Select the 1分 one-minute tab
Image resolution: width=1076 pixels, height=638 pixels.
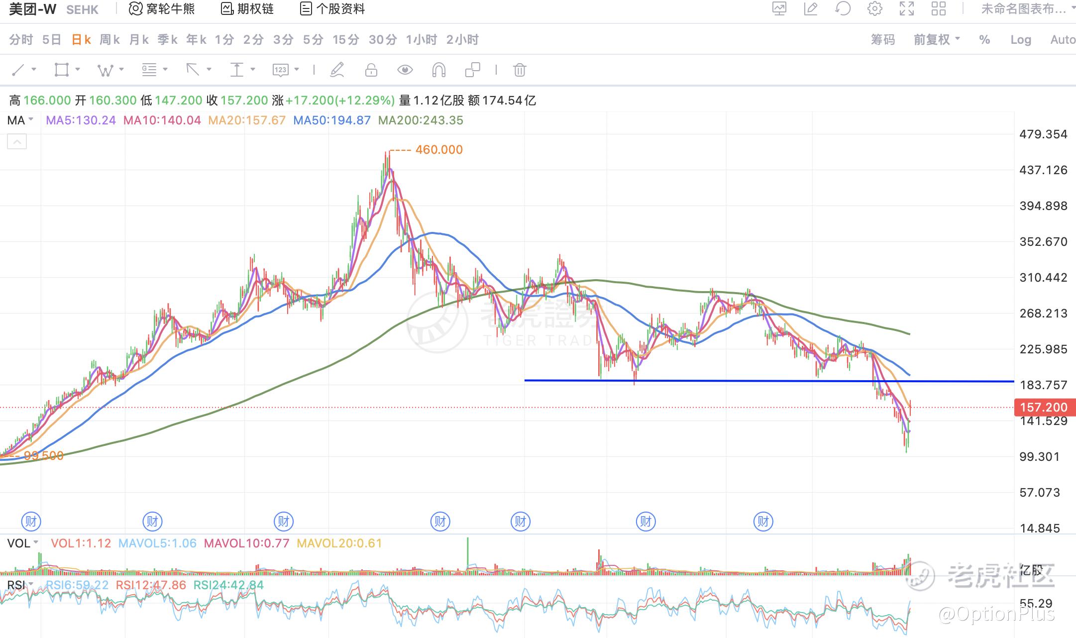point(224,40)
